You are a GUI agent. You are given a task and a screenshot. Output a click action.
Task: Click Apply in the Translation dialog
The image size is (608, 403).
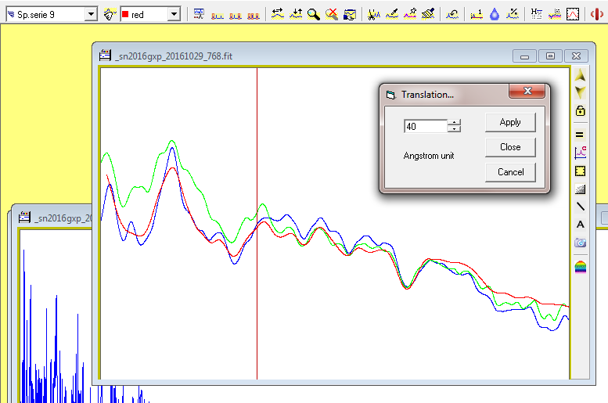[510, 122]
